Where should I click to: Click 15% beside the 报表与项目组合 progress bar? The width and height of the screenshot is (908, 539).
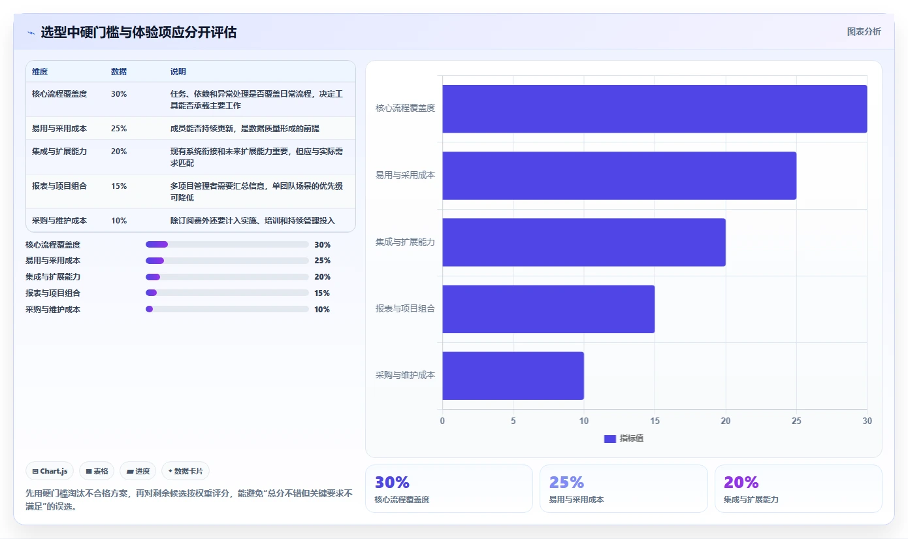click(322, 293)
